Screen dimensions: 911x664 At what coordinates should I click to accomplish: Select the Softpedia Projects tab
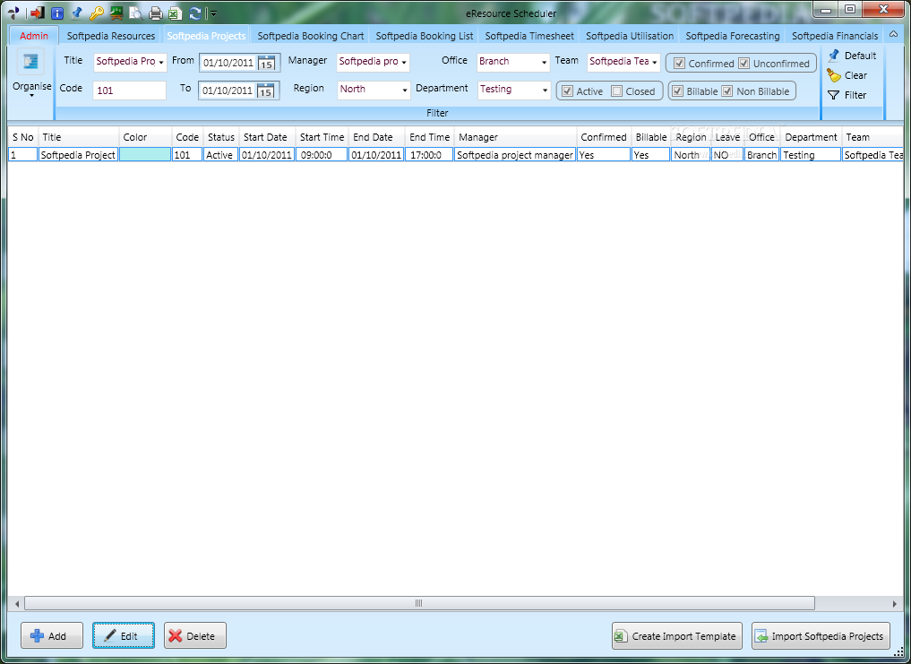point(206,36)
